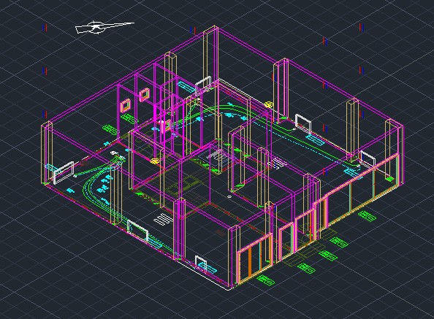
Task: Select the white north arrow symbol
Action: pos(104,27)
